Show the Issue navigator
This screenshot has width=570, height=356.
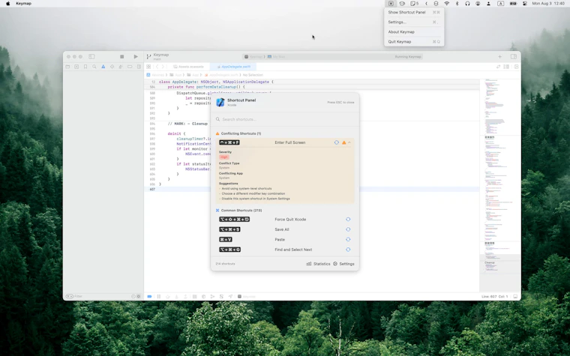point(103,67)
